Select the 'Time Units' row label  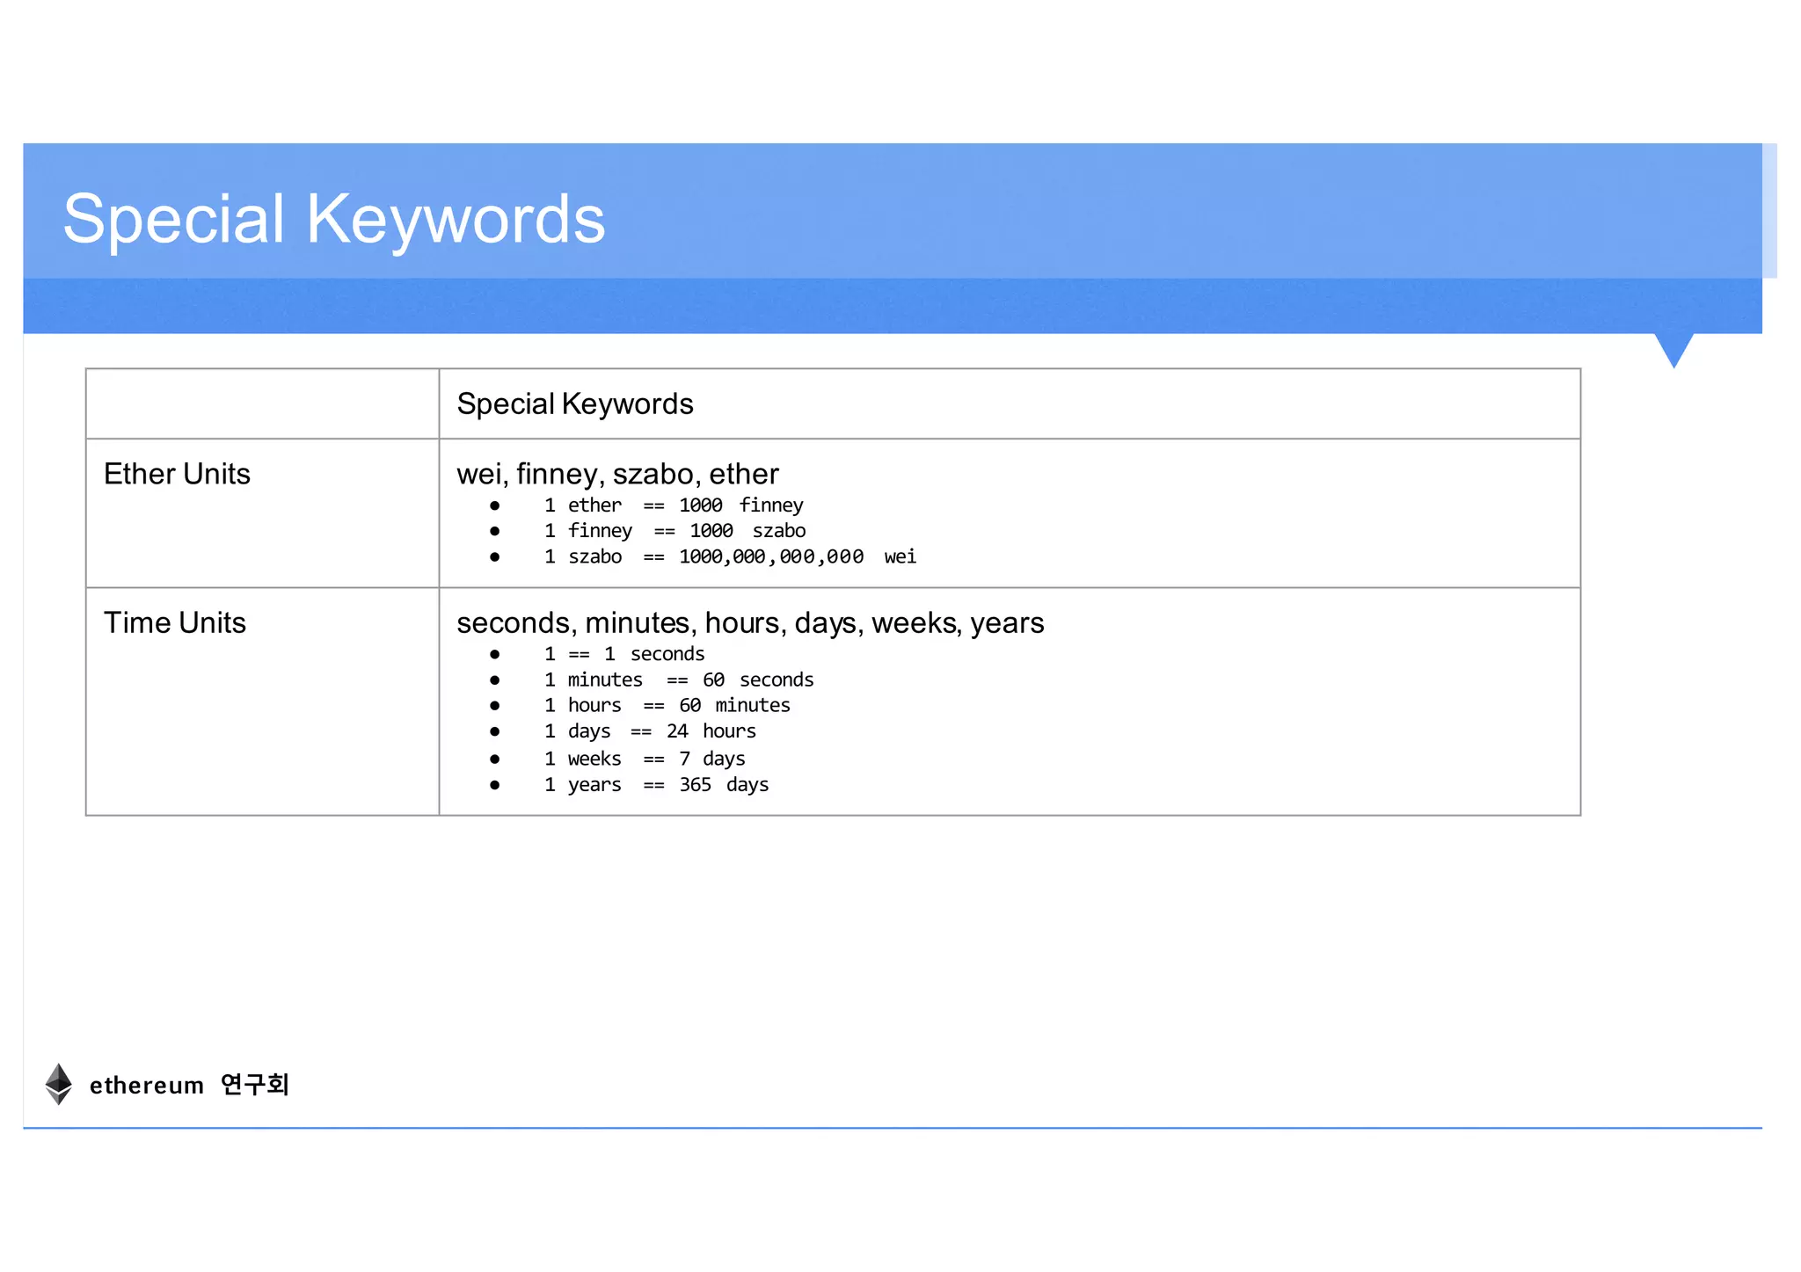point(175,622)
